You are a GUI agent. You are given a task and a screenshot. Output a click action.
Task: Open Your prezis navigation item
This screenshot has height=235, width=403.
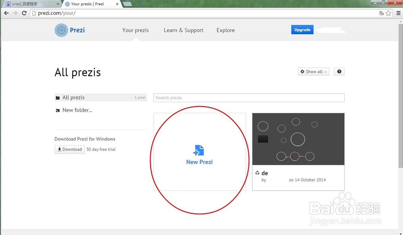coord(135,30)
